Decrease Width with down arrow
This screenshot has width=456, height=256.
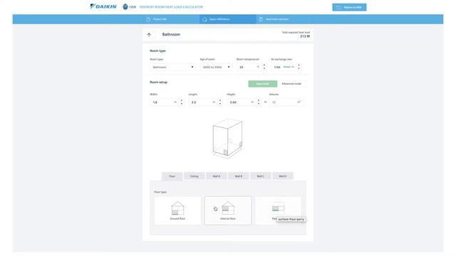(182, 104)
